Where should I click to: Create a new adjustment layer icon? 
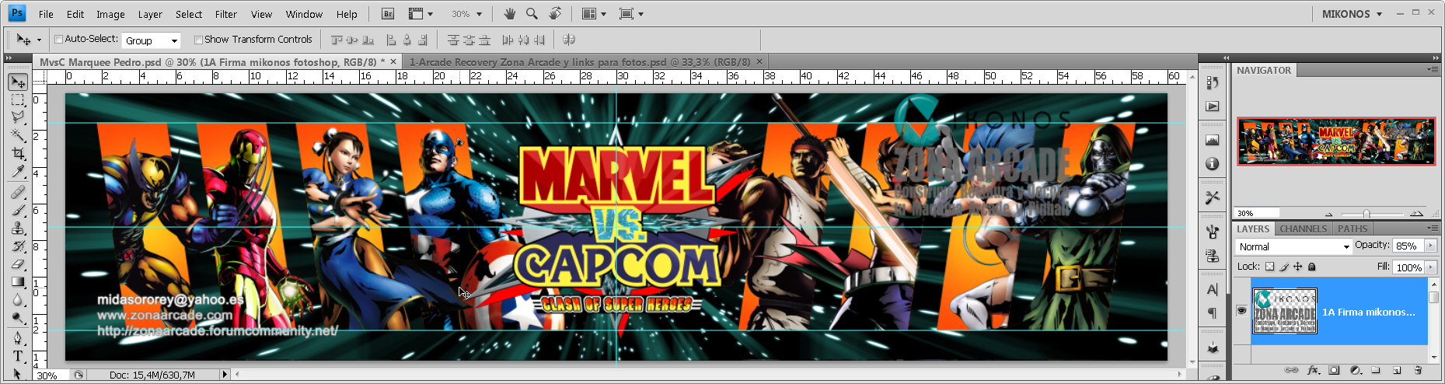point(1356,371)
